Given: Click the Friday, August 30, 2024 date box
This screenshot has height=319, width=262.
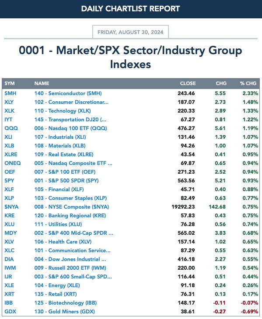Looking at the screenshot, I should pos(130,32).
